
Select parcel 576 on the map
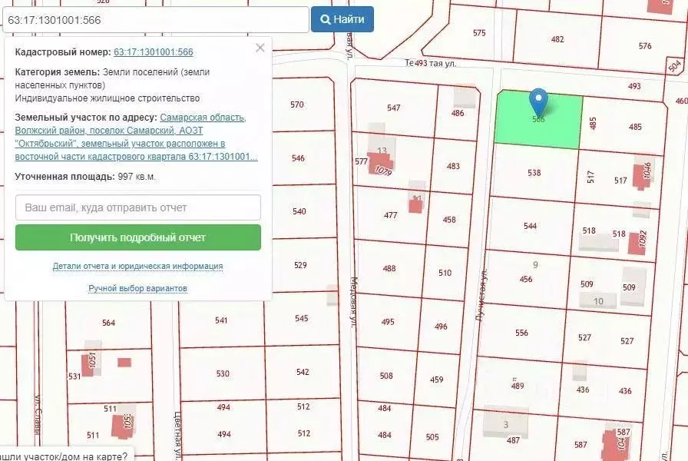645,46
